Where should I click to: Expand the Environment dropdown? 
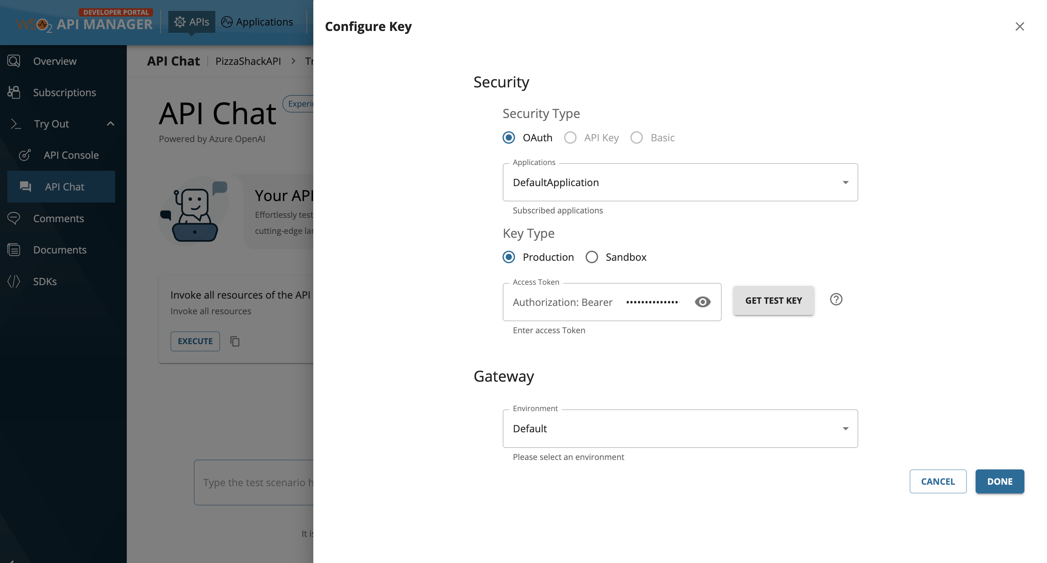[x=680, y=429]
